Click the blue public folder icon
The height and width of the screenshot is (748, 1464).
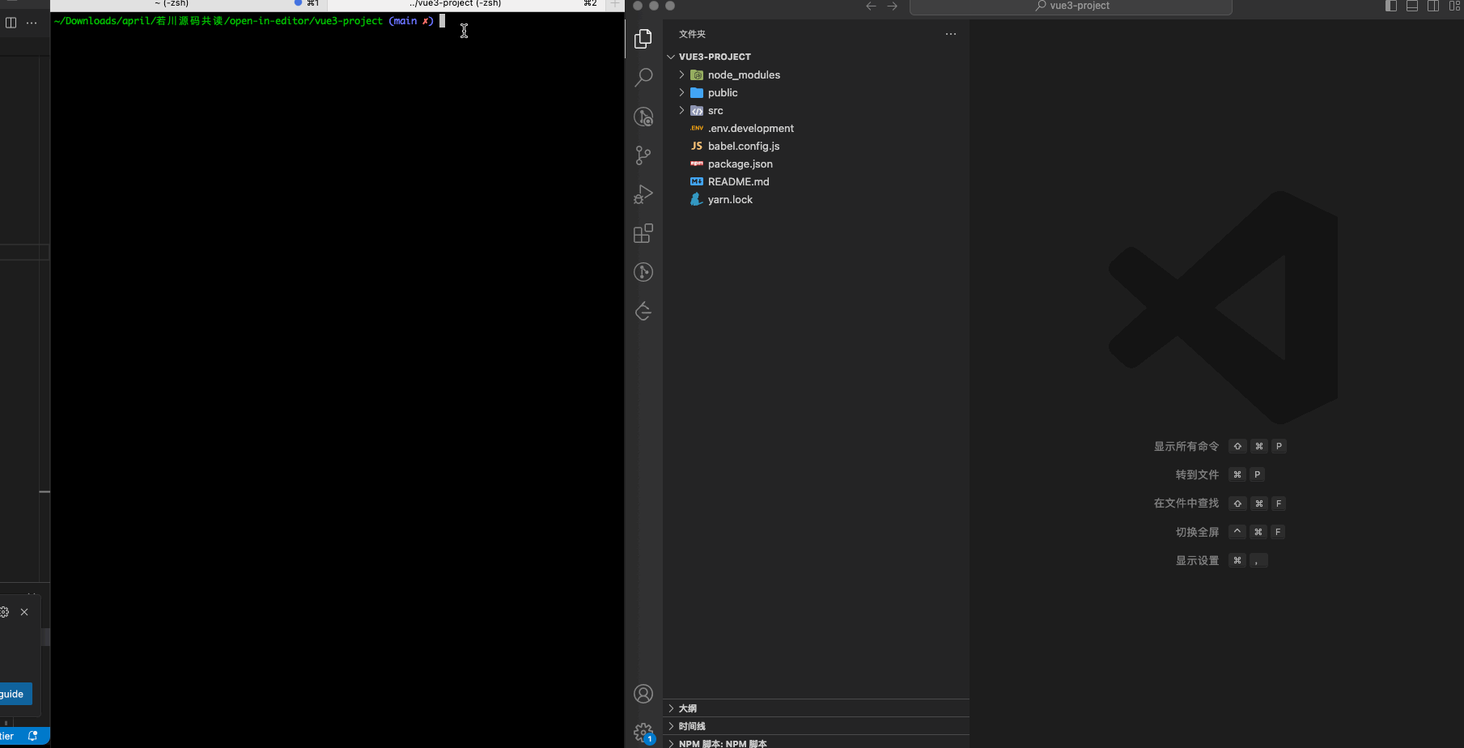pyautogui.click(x=697, y=92)
